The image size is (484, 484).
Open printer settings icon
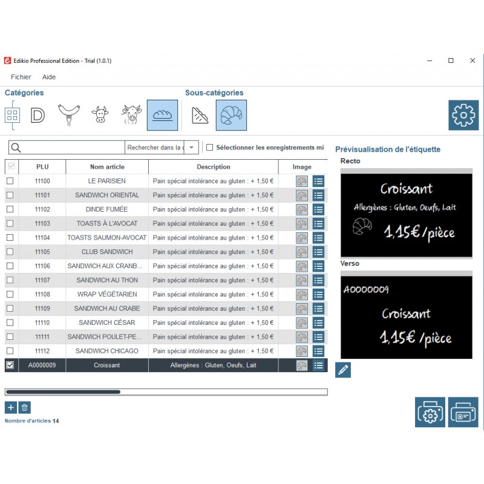430,413
